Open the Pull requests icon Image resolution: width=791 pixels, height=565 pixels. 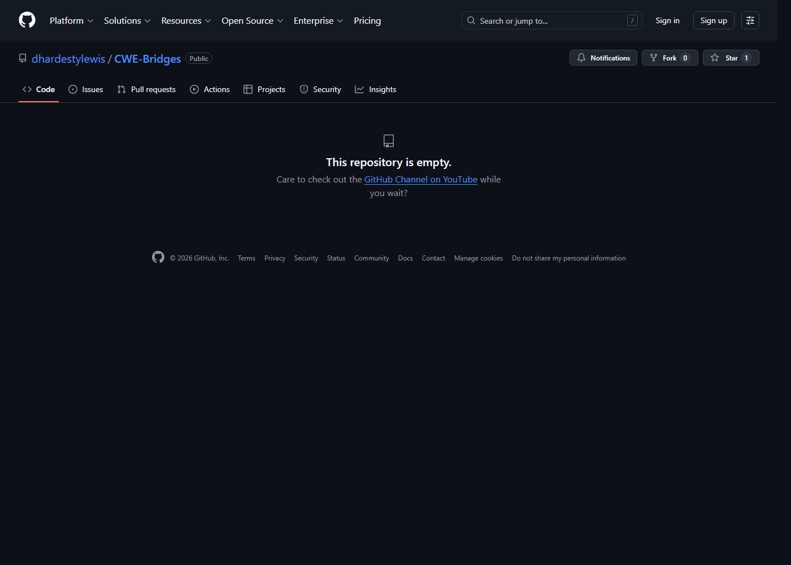121,89
